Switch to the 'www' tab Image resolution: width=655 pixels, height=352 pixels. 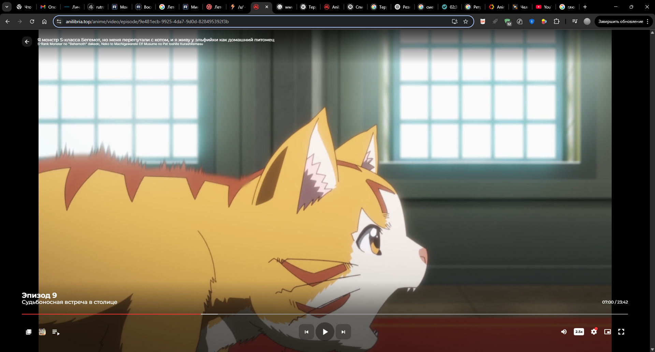coord(285,7)
